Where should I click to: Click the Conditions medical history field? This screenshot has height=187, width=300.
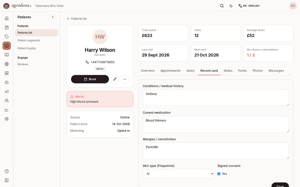point(216,97)
